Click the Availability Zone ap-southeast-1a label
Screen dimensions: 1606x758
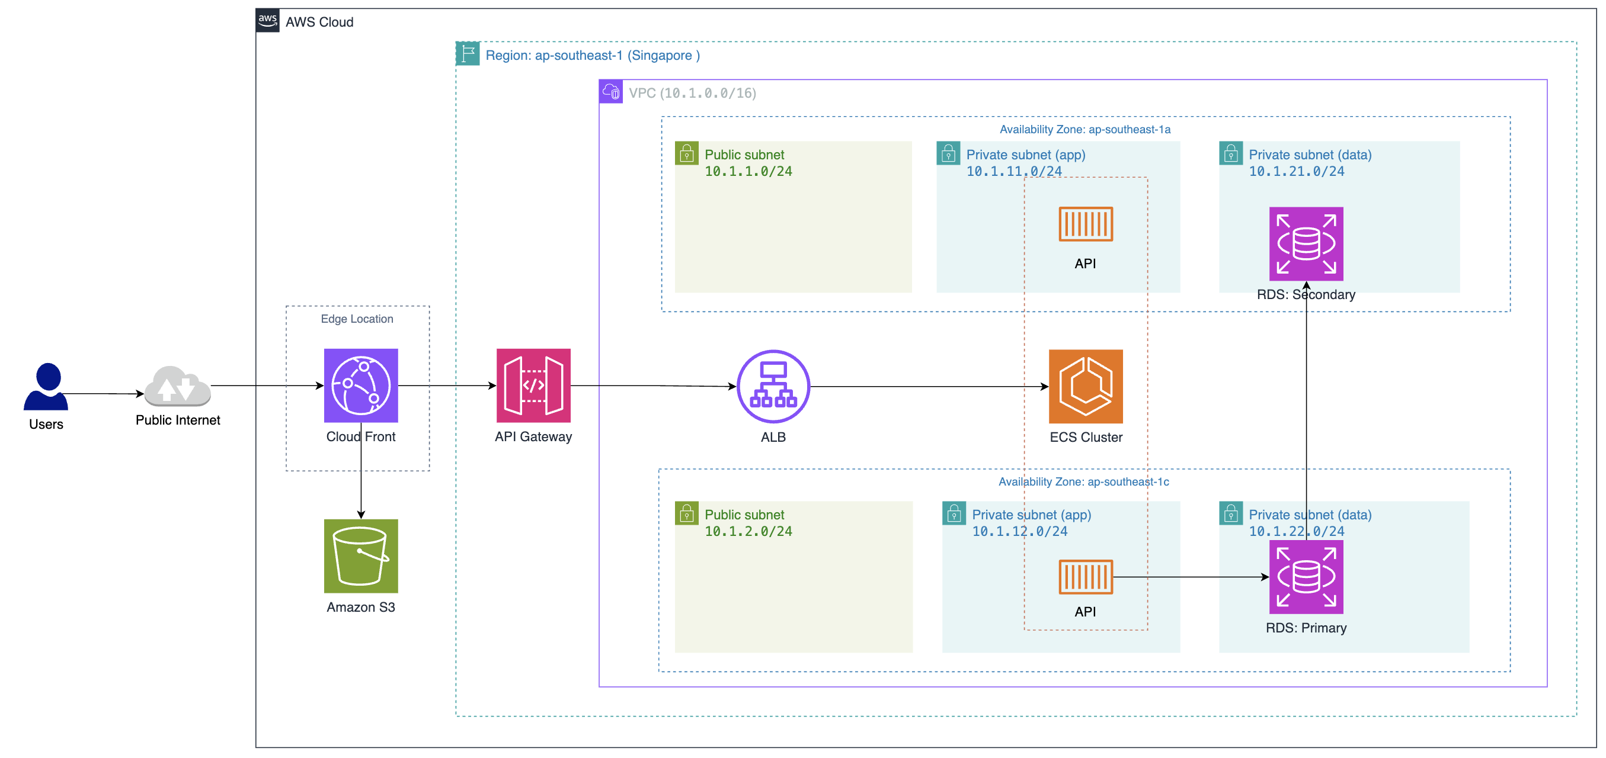click(1085, 130)
